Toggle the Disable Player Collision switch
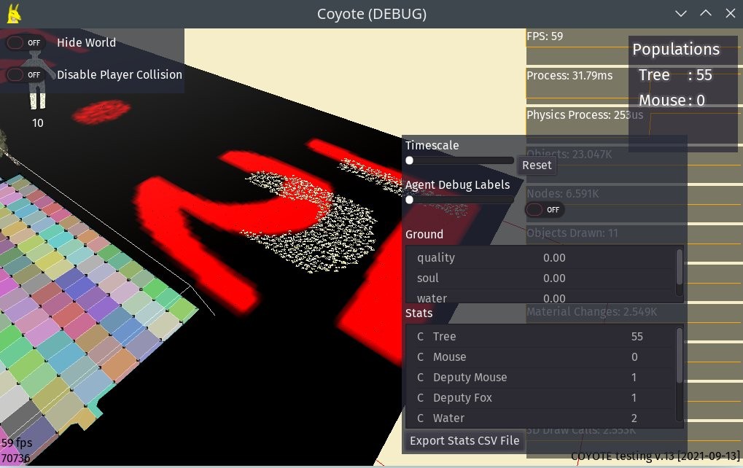The height and width of the screenshot is (468, 743). tap(25, 75)
